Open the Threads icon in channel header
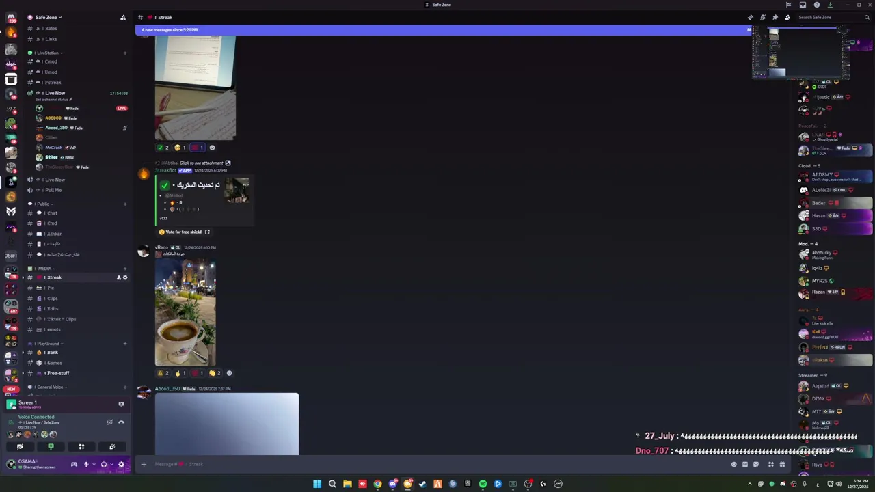The height and width of the screenshot is (492, 875). [x=750, y=17]
